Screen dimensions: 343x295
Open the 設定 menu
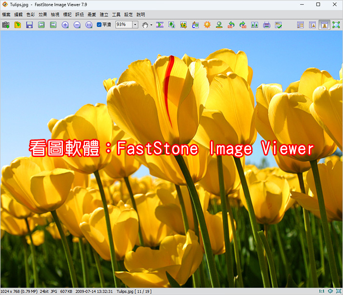click(129, 15)
